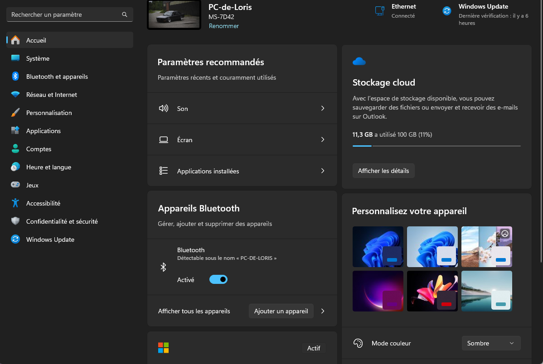The height and width of the screenshot is (364, 543).
Task: Click the Windows Update header sync icon
Action: coord(447,11)
